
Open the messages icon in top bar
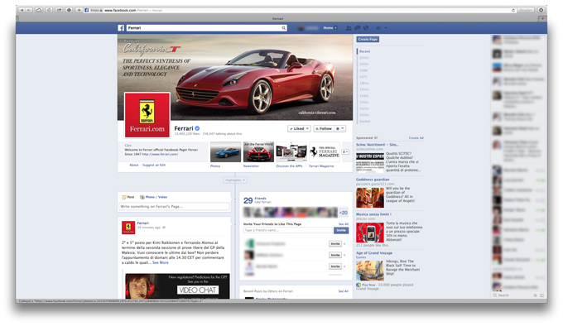click(x=358, y=27)
